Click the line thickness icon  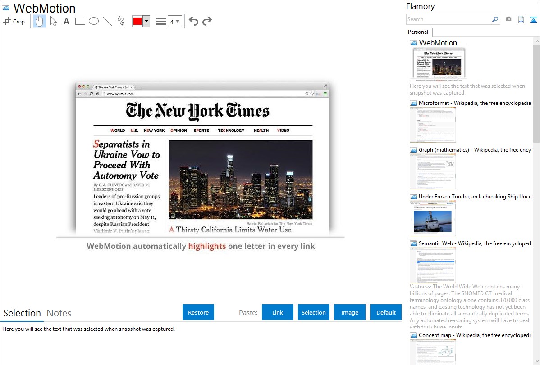161,21
